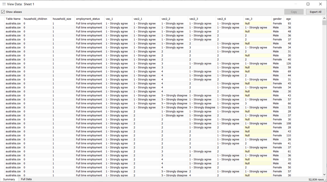Viewport: 327px width, 182px height.
Task: Open the Full Data tab
Action: 26,179
